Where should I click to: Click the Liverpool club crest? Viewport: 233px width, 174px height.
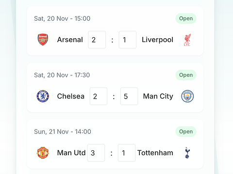[187, 40]
